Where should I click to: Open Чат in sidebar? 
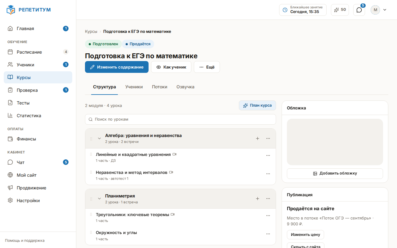click(38, 162)
